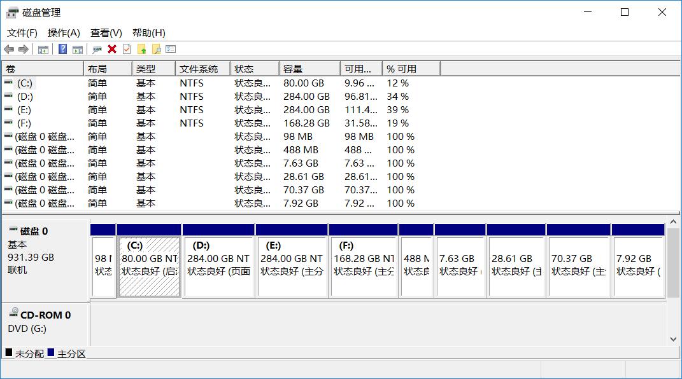Open the 查看(V) menu

point(106,32)
